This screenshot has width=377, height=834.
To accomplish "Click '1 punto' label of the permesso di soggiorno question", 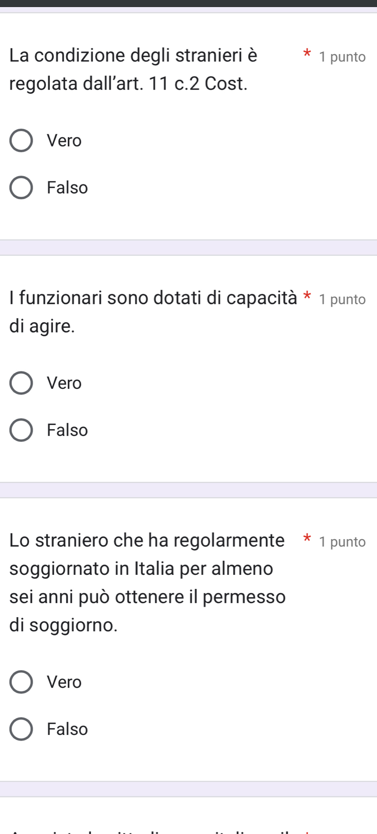I will coord(342,542).
